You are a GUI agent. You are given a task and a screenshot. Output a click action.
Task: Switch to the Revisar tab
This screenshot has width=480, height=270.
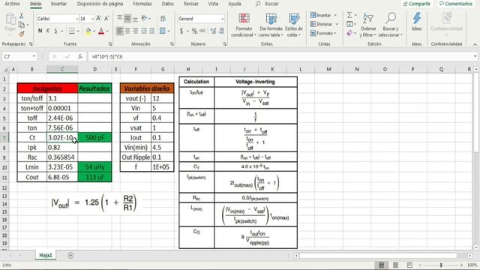pos(190,4)
